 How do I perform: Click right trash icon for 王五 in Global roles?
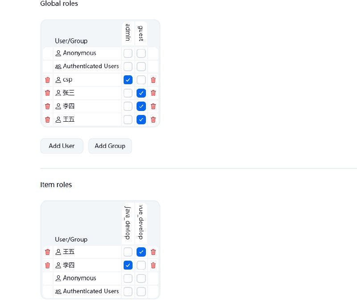pos(154,119)
